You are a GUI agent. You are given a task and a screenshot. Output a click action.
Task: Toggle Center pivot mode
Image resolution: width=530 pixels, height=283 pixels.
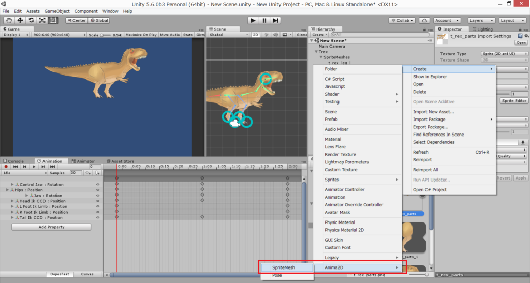point(77,20)
